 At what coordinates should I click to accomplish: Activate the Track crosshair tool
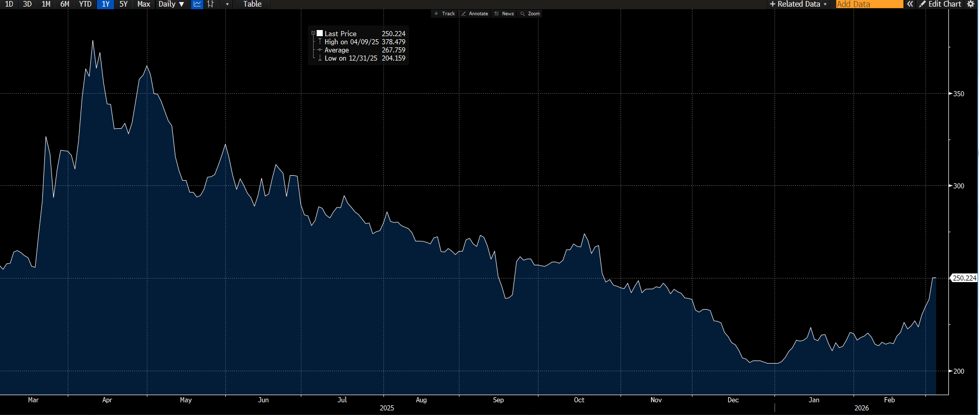pyautogui.click(x=445, y=14)
